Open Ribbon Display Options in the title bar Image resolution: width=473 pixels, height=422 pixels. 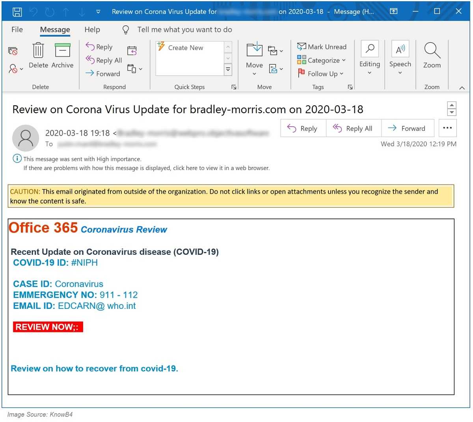tap(394, 11)
